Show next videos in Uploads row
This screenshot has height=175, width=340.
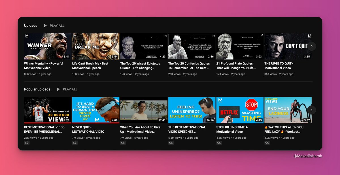coord(311,46)
